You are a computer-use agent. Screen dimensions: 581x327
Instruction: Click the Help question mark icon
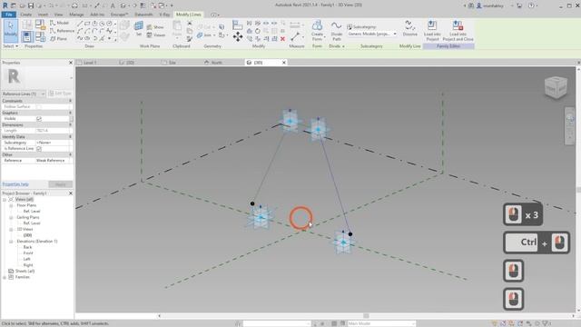(x=531, y=5)
